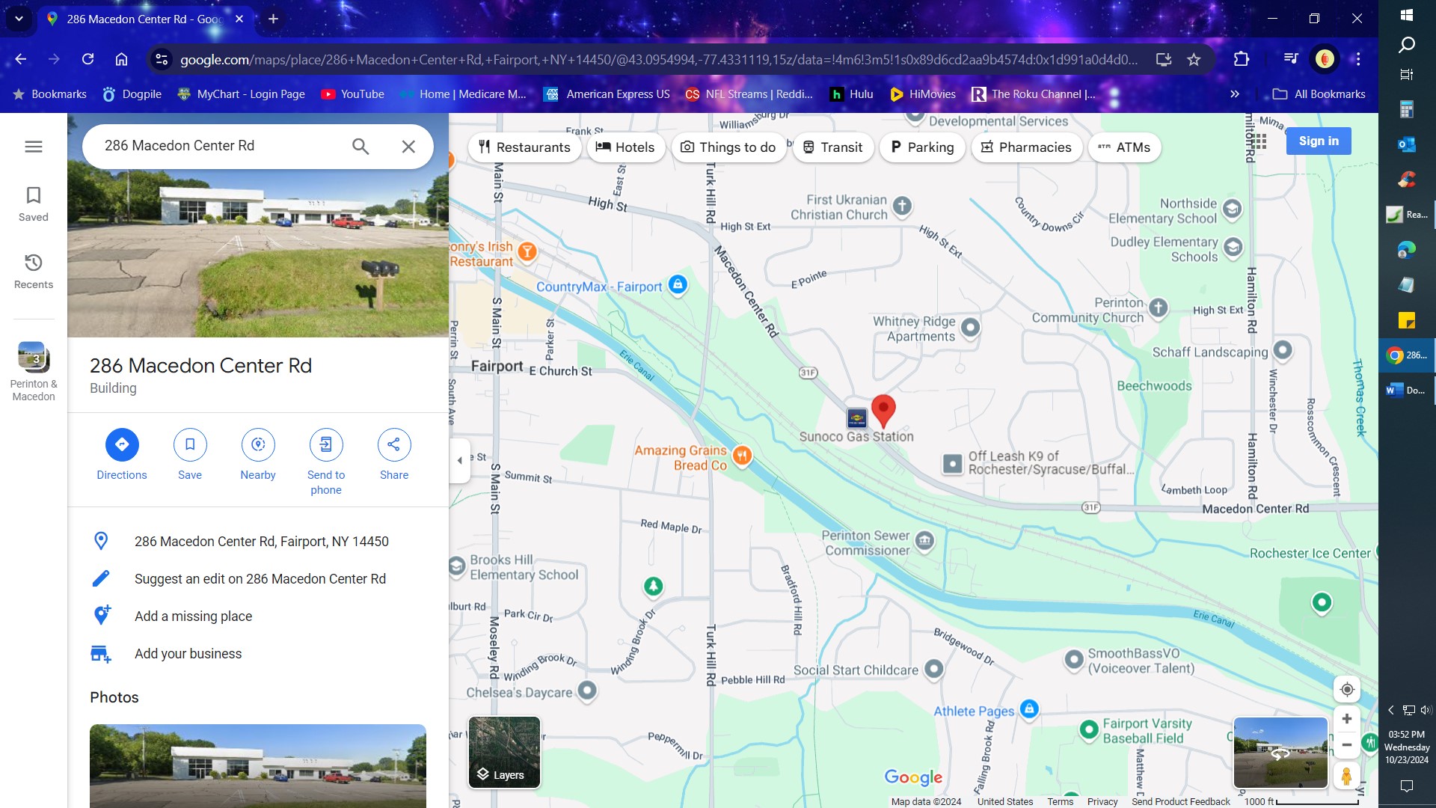This screenshot has width=1436, height=808.
Task: Click the Send to phone icon
Action: point(326,444)
